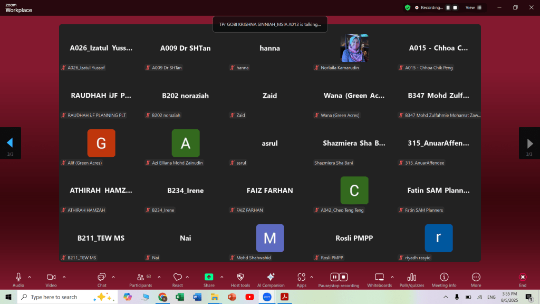
Task: Expand the Video options chevron
Action: click(x=64, y=277)
